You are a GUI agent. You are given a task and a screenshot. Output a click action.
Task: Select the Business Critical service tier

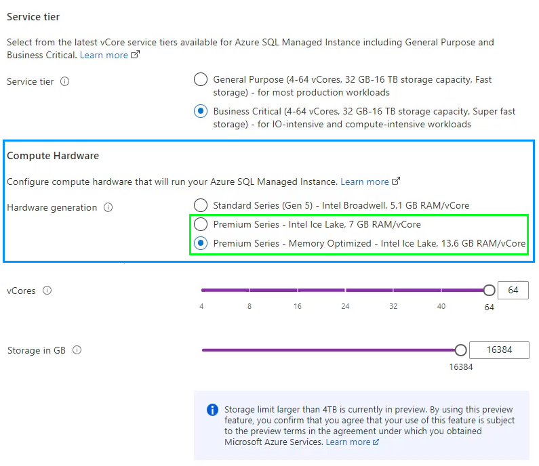click(201, 111)
